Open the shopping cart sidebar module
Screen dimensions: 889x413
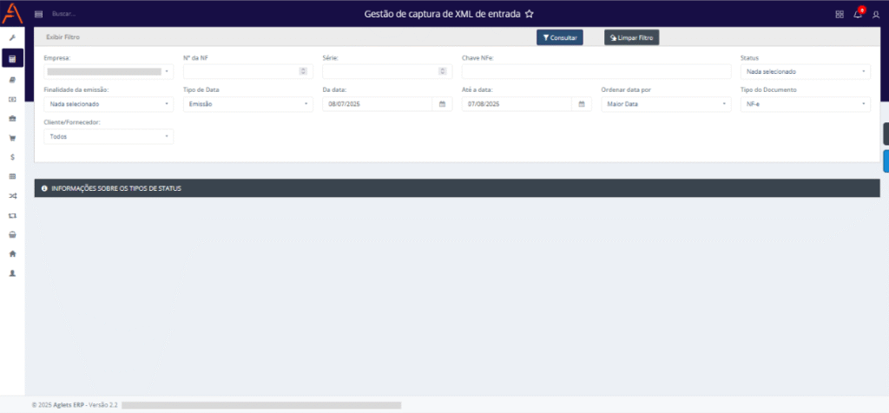pyautogui.click(x=12, y=137)
